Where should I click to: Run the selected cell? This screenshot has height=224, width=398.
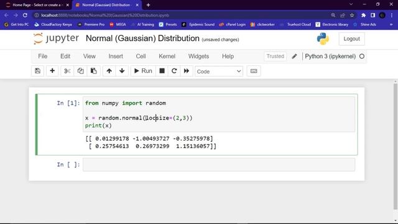143,71
